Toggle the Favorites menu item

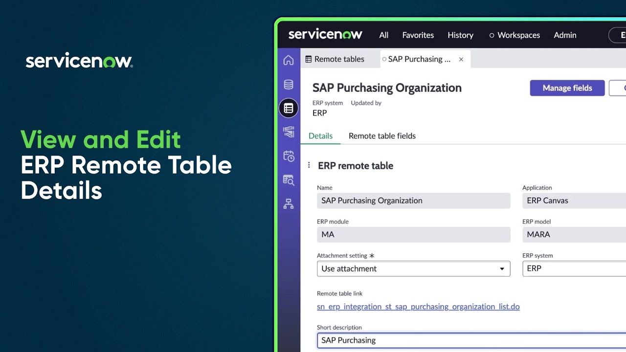418,35
